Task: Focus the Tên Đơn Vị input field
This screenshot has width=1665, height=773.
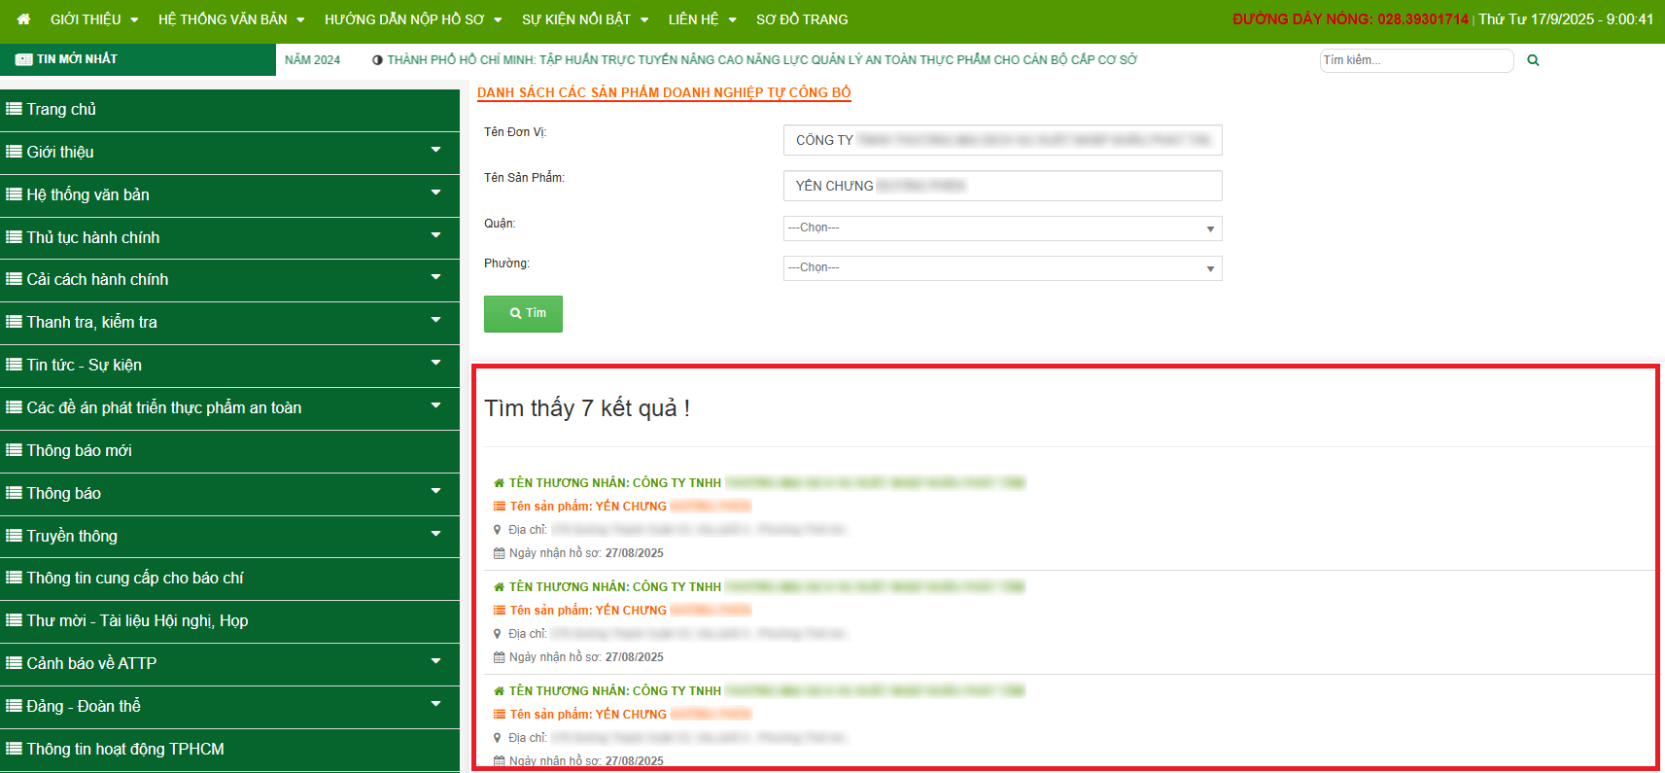Action: [1002, 140]
